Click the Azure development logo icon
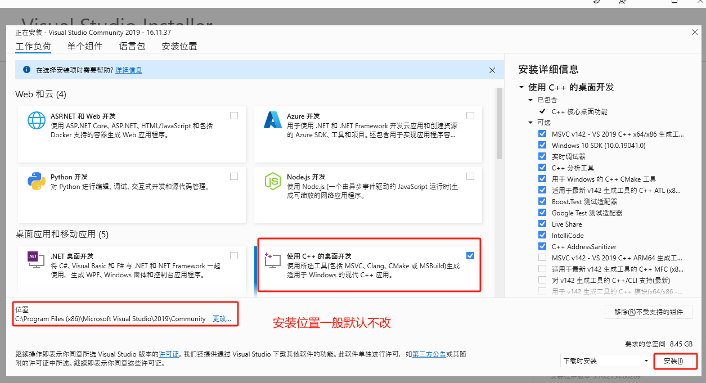 [273, 120]
